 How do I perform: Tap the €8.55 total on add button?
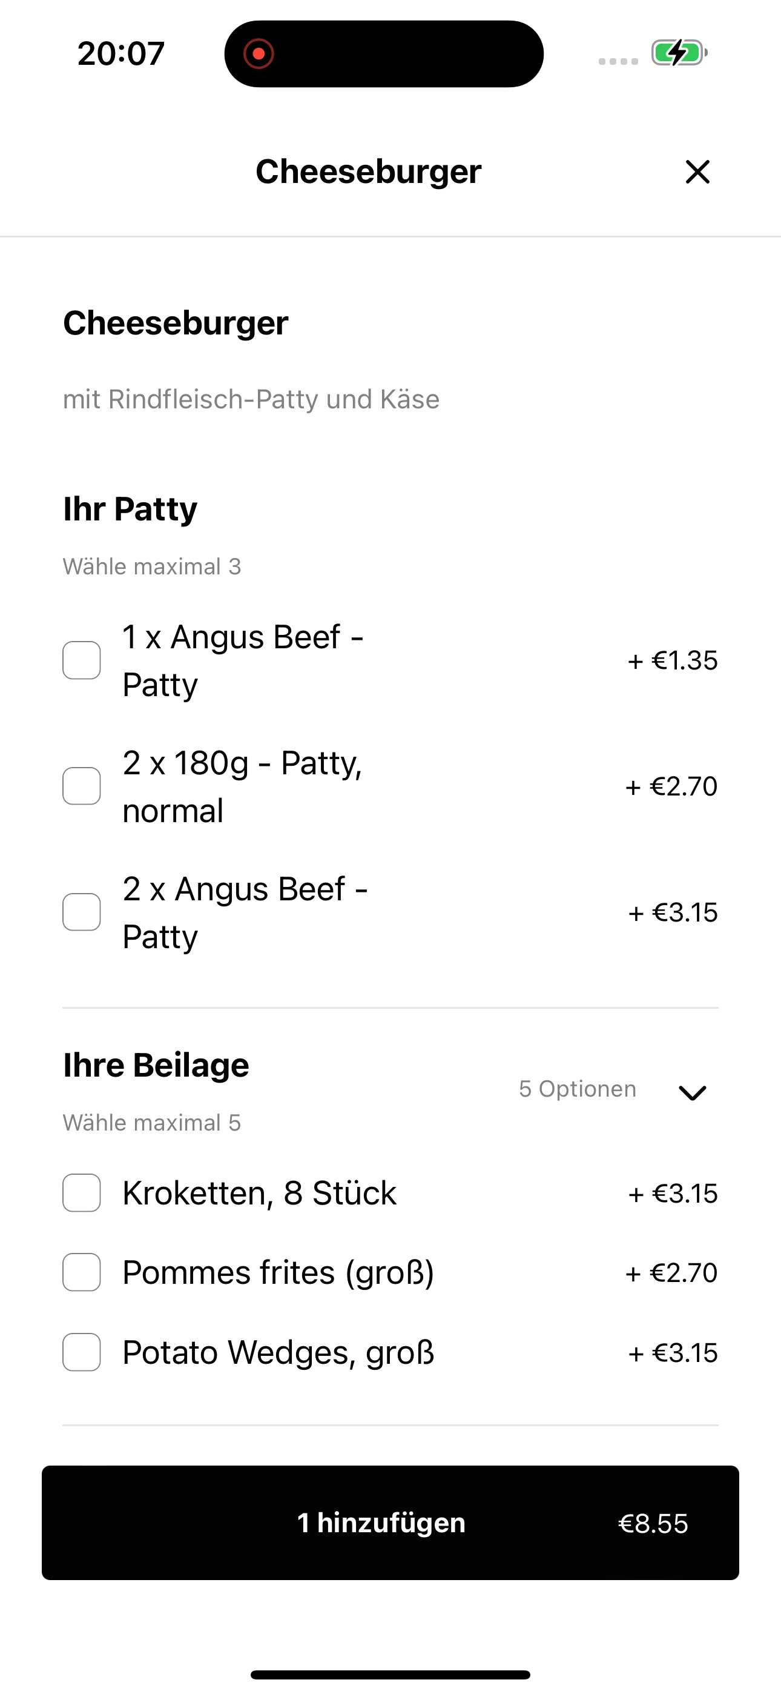tap(653, 1524)
